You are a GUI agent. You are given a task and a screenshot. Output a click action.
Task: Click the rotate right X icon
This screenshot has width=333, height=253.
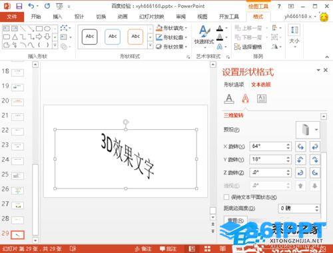tap(315, 146)
